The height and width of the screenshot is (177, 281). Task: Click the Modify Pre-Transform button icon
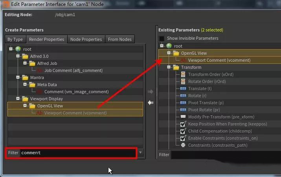[x=183, y=117]
